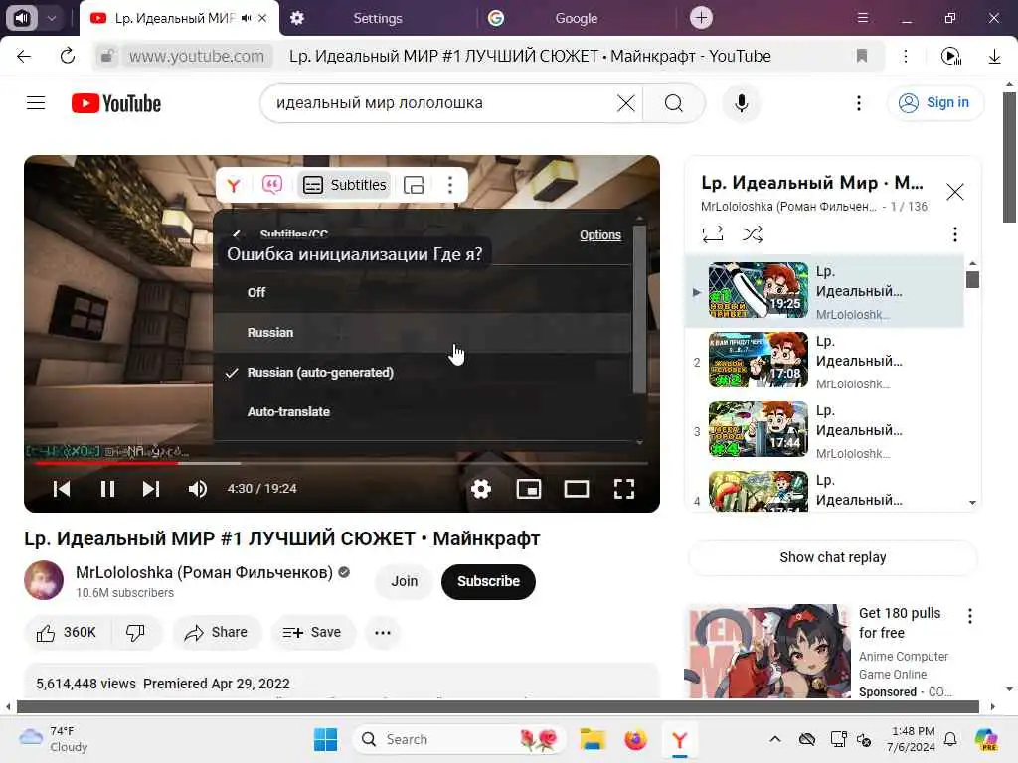Viewport: 1018px width, 763px height.
Task: Go to the YouTube home logo
Action: coord(116,103)
